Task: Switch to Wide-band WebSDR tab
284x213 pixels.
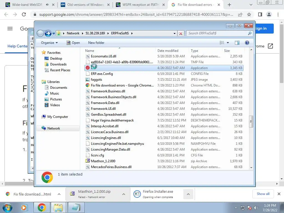Action: [x=27, y=5]
